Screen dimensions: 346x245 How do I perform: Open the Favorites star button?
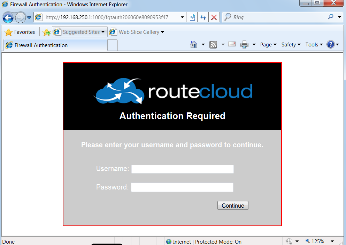pos(20,32)
